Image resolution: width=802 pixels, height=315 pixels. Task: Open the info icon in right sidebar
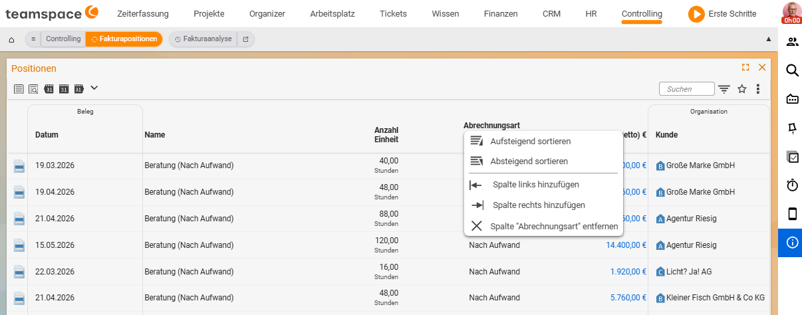(x=792, y=243)
